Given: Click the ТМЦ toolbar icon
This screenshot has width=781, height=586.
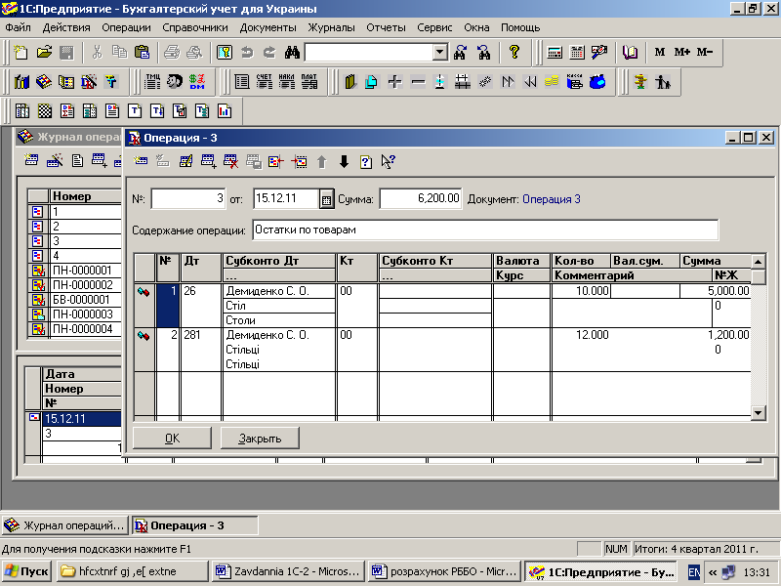Looking at the screenshot, I should [x=152, y=82].
